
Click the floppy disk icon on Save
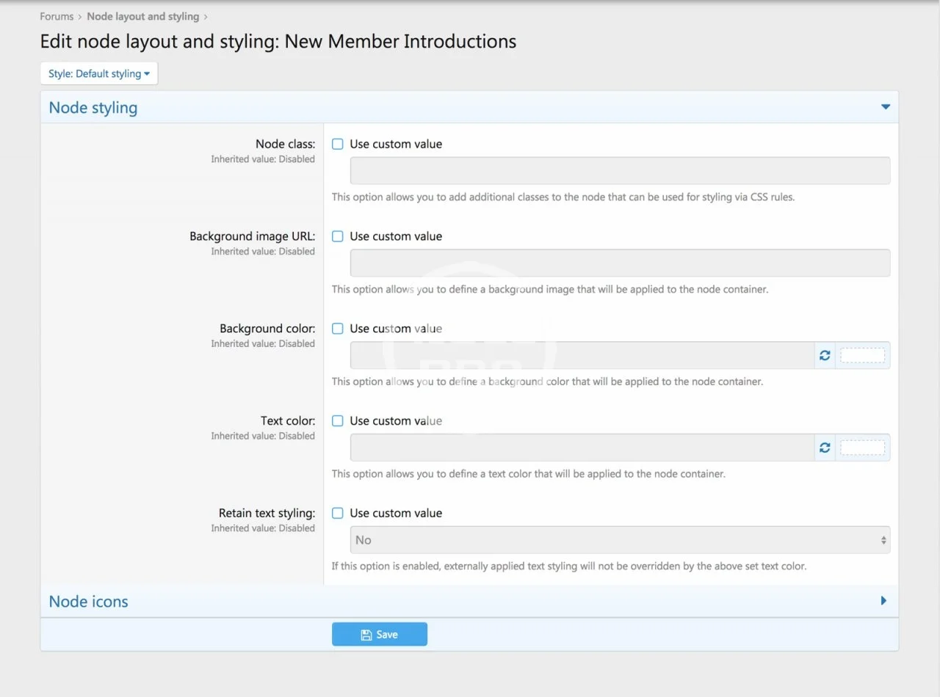coord(366,635)
